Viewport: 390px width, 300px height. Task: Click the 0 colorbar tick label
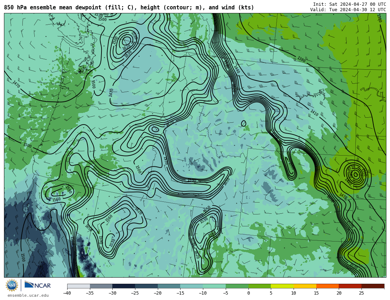[x=248, y=293]
